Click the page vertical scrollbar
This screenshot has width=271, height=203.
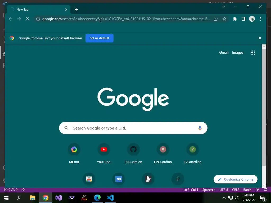click(x=264, y=107)
